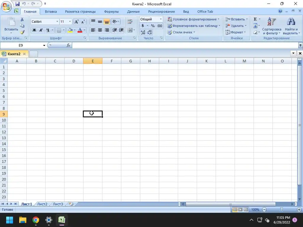The width and height of the screenshot is (303, 227).
Task: Open 'Разметка страницы' tab
Action: (x=80, y=12)
